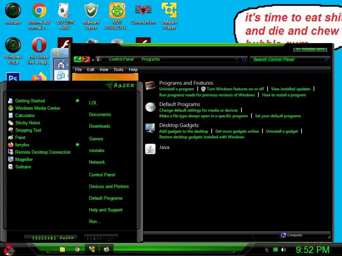Click Change default settings for media link
The image size is (342, 256).
click(198, 110)
